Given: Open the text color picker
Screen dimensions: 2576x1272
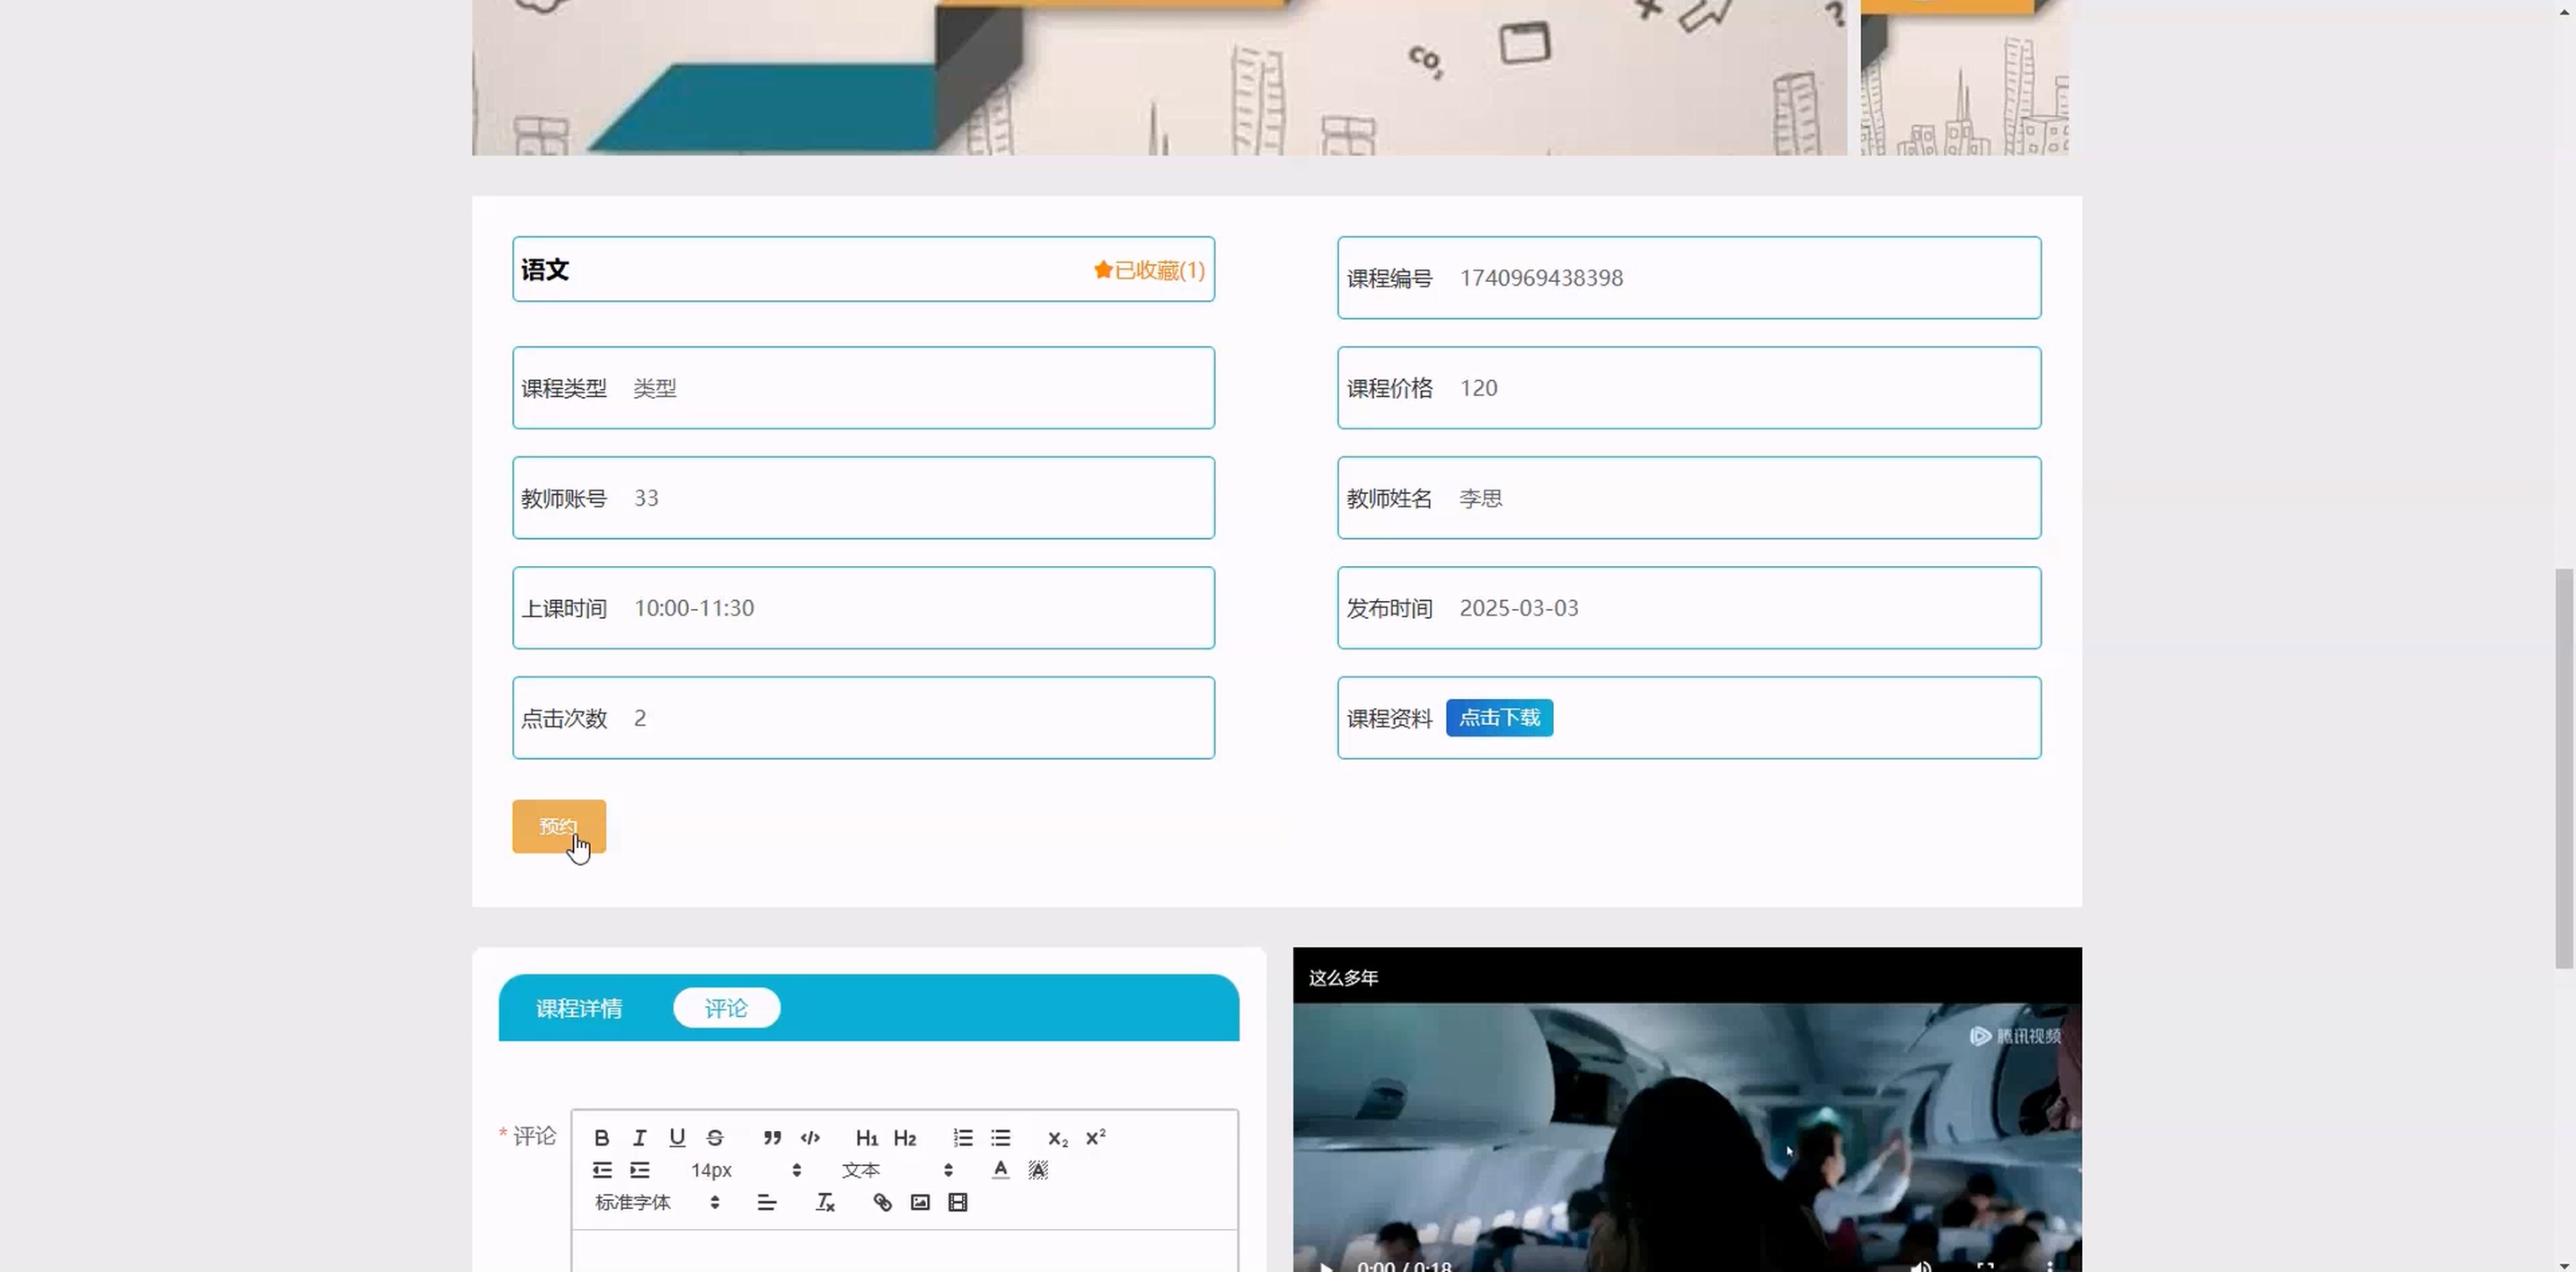Looking at the screenshot, I should (x=1000, y=1170).
